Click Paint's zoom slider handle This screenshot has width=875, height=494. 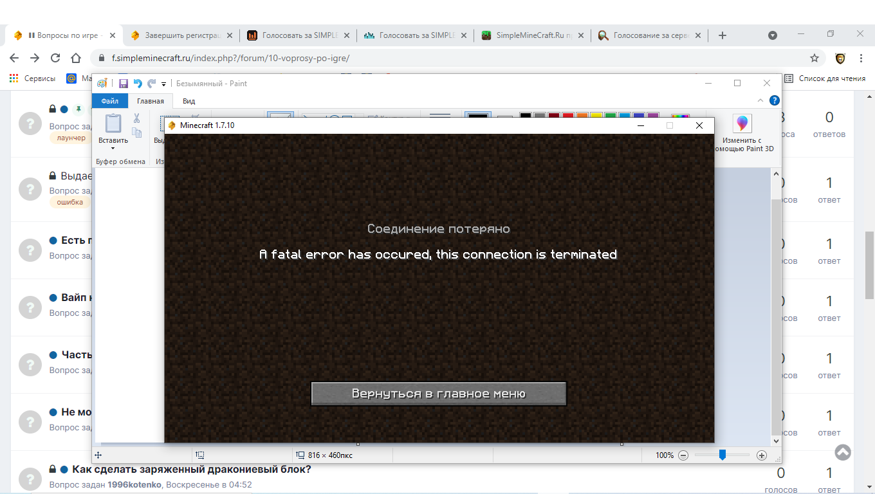tap(723, 455)
